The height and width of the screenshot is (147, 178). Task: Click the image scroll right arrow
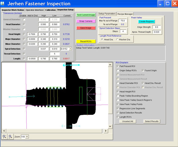[106, 131]
